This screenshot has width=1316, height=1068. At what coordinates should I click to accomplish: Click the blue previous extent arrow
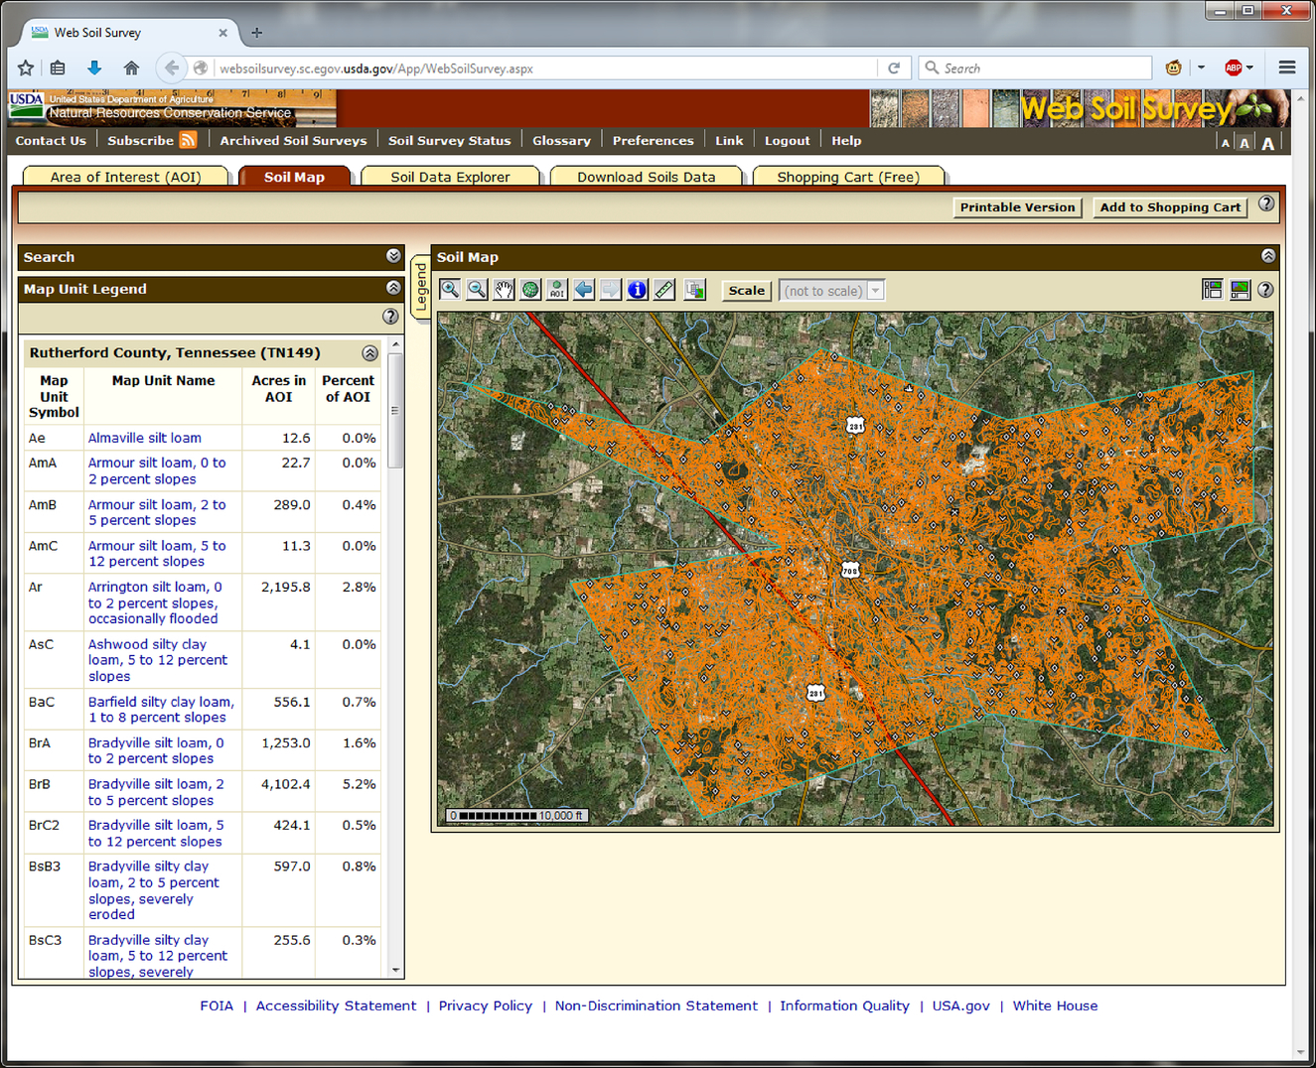(x=584, y=290)
